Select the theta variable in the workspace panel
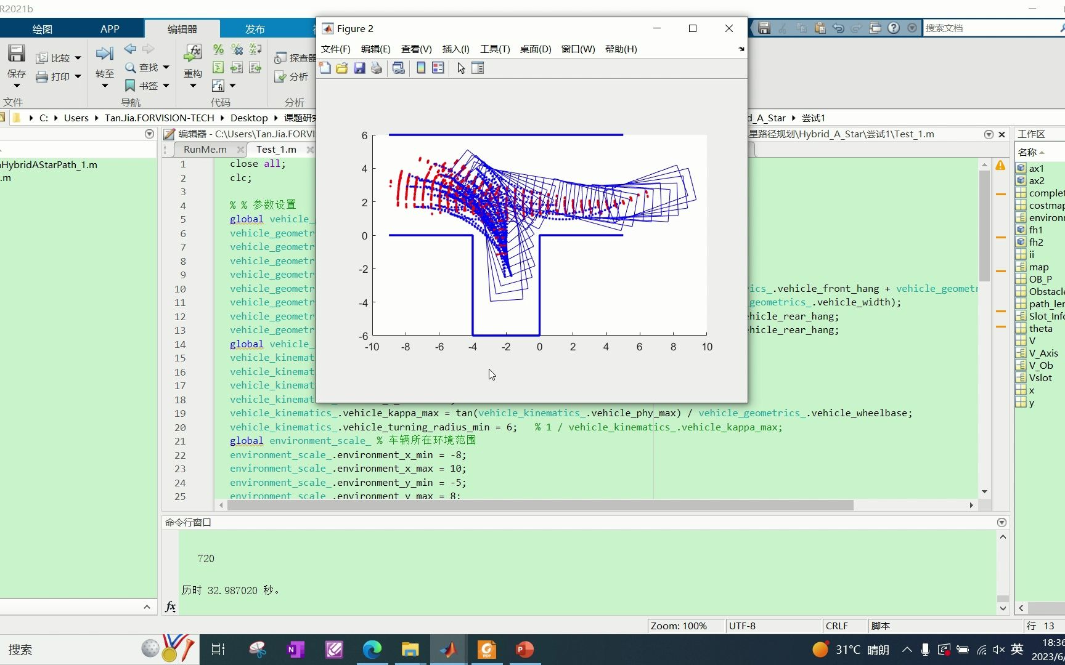Screen dimensions: 1065x665 [x=1040, y=328]
